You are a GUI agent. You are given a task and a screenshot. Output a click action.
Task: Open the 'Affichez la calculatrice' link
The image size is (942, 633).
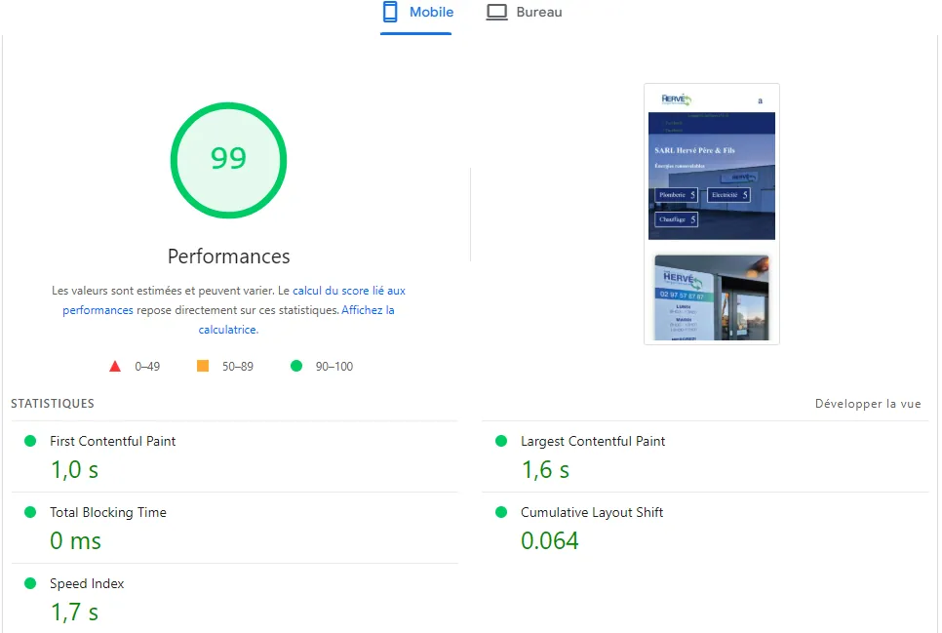296,320
